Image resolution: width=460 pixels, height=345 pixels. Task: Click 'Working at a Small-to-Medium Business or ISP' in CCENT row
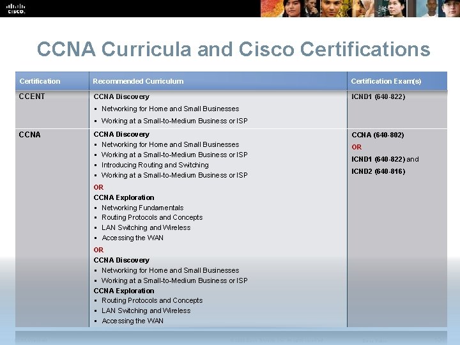click(x=174, y=121)
